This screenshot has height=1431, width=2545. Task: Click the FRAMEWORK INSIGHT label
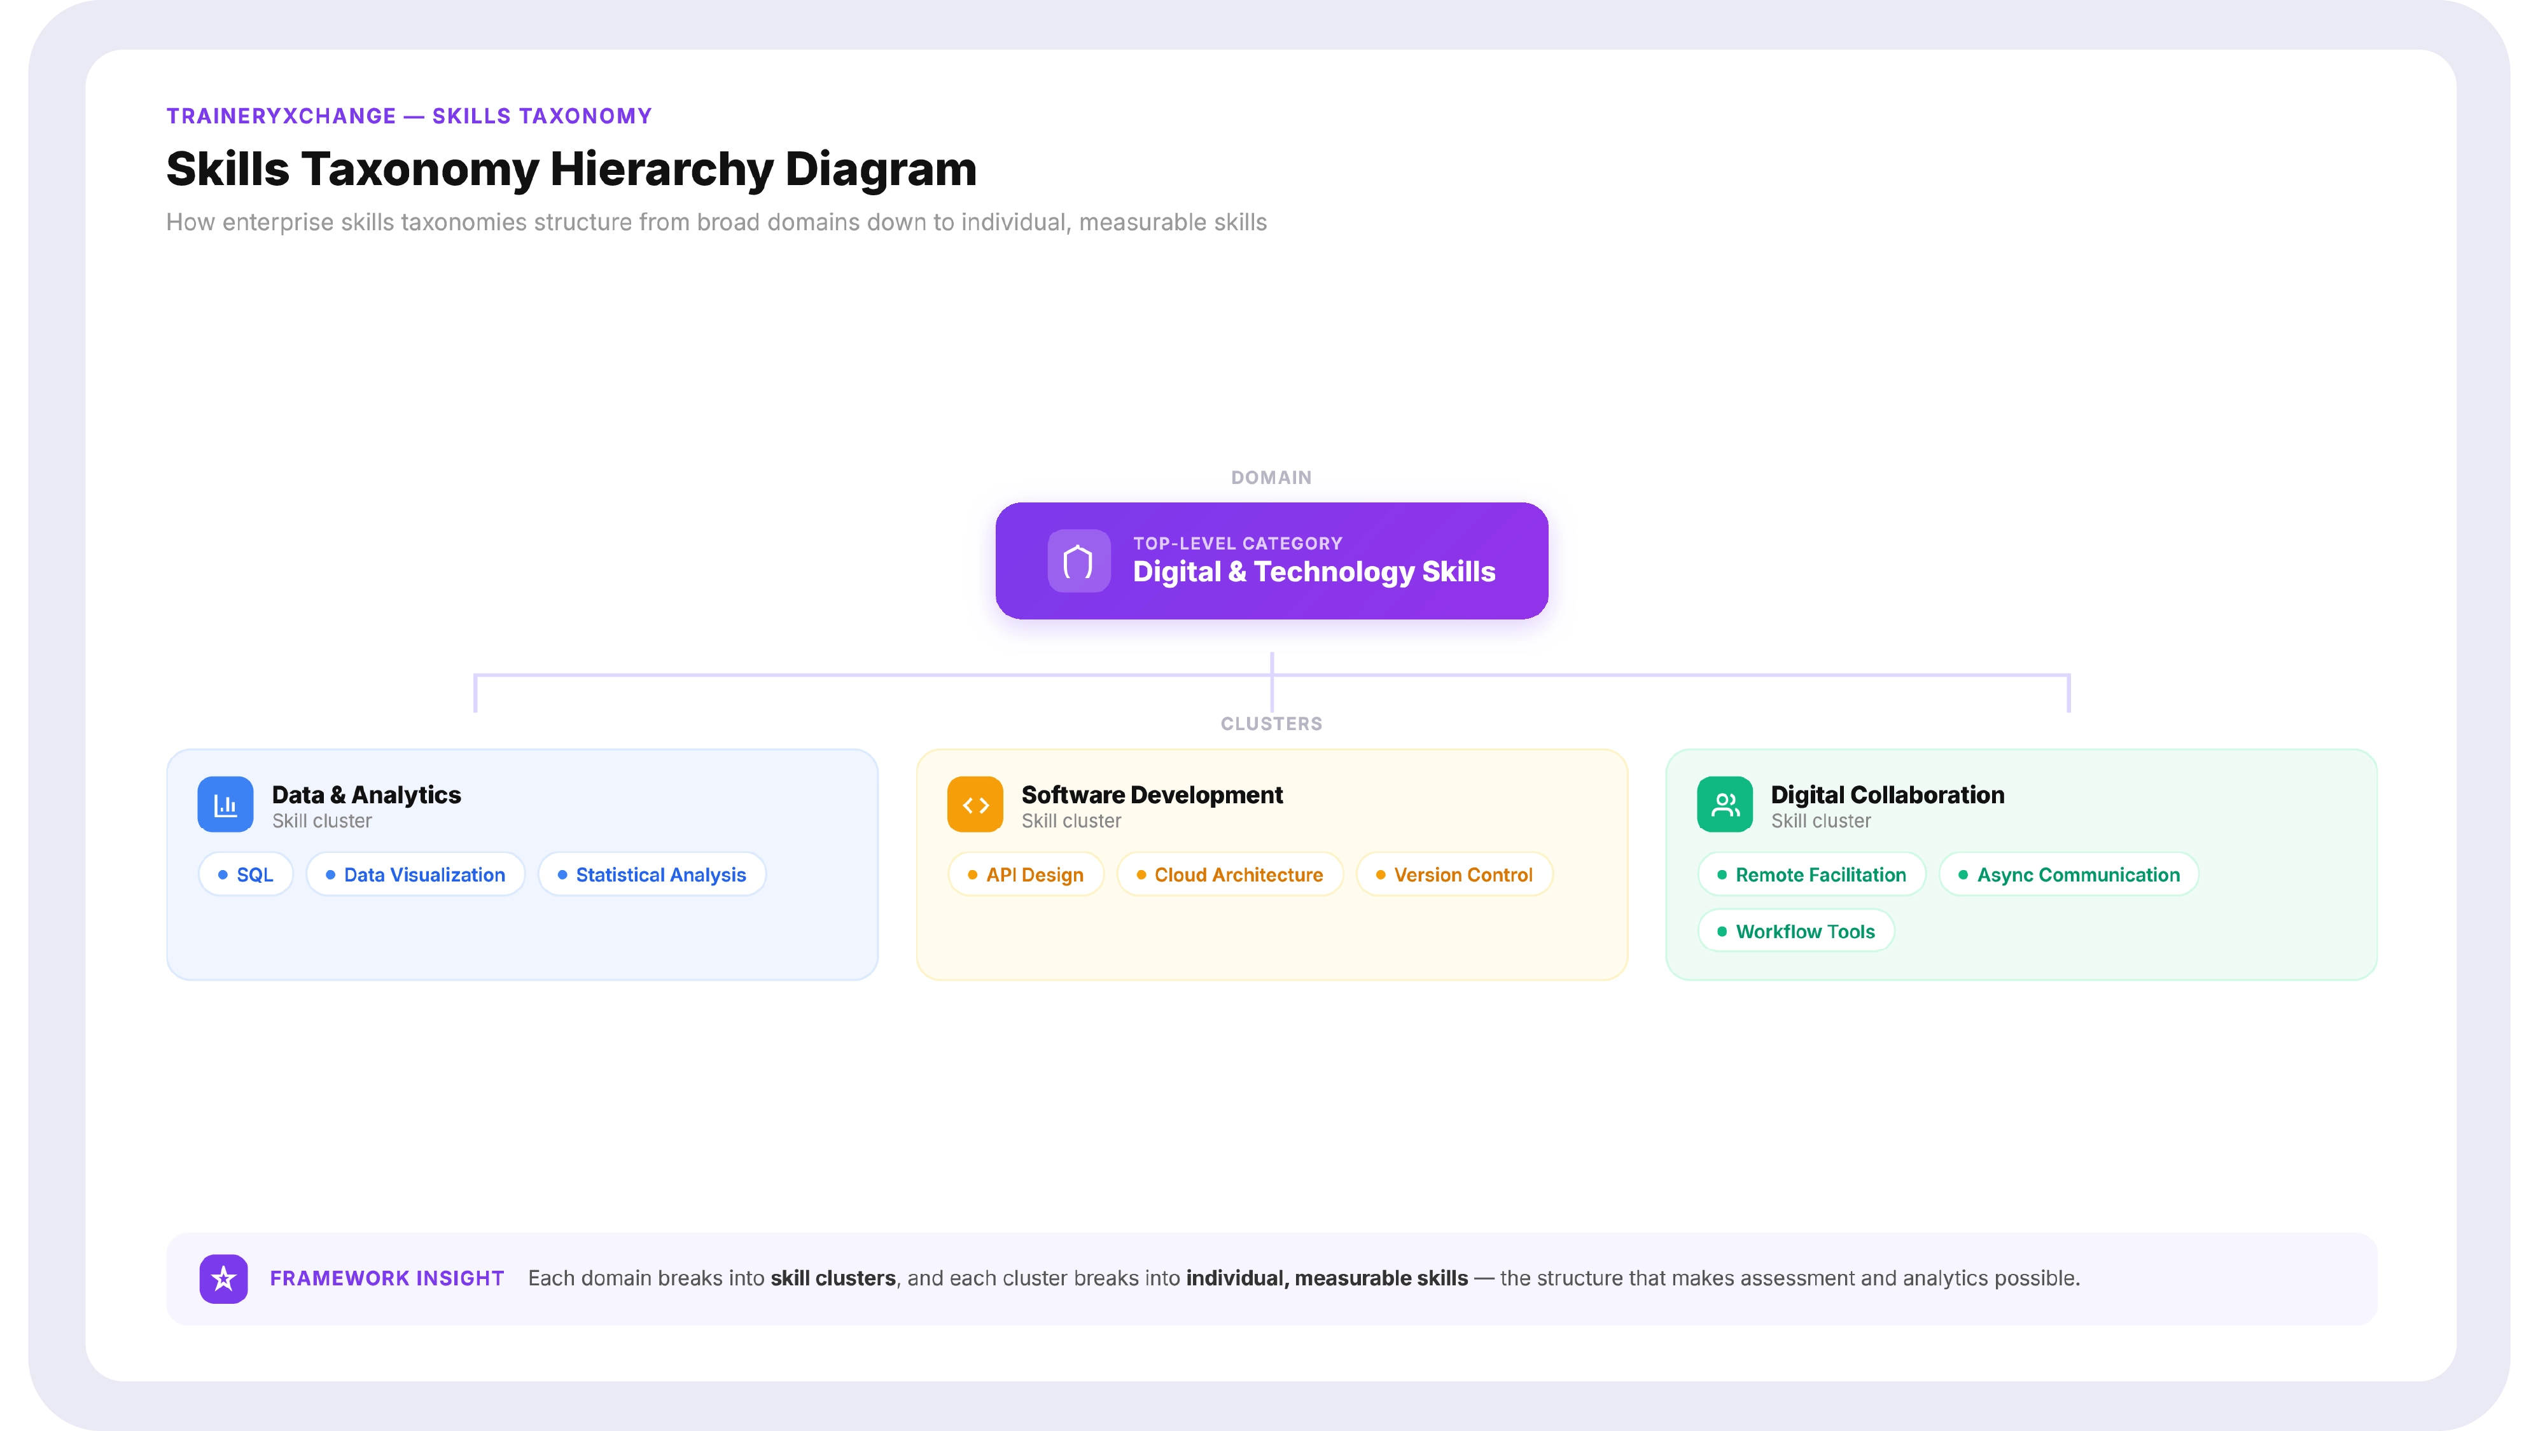(387, 1279)
